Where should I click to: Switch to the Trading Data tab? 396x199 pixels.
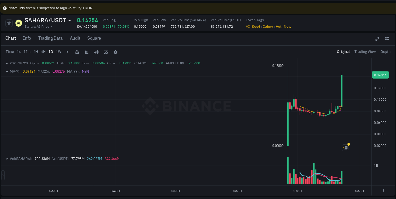(x=50, y=38)
